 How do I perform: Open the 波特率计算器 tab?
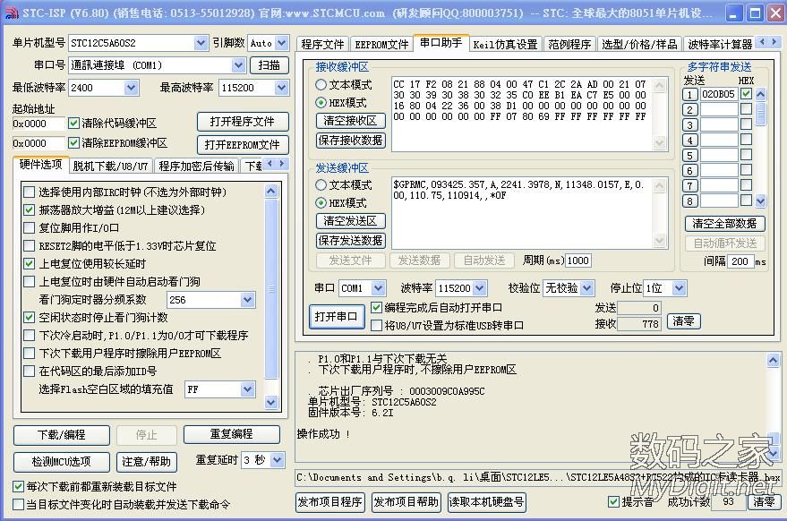720,45
